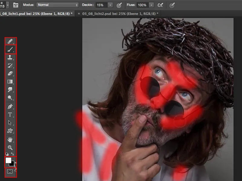Select the Dodge tool
The height and width of the screenshot is (181, 242).
pyautogui.click(x=10, y=97)
